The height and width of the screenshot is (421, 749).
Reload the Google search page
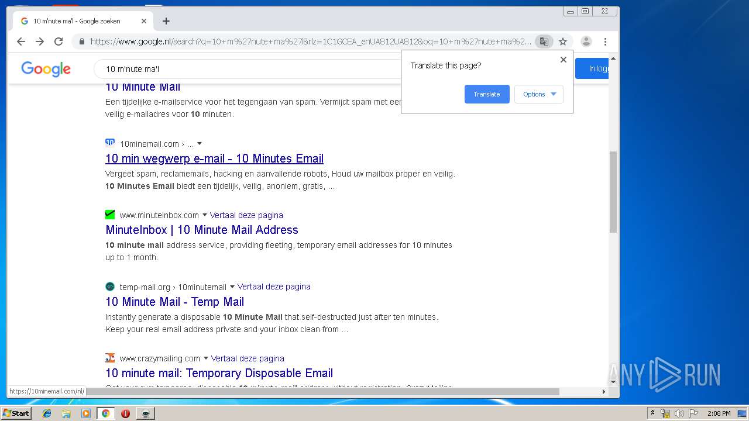59,42
